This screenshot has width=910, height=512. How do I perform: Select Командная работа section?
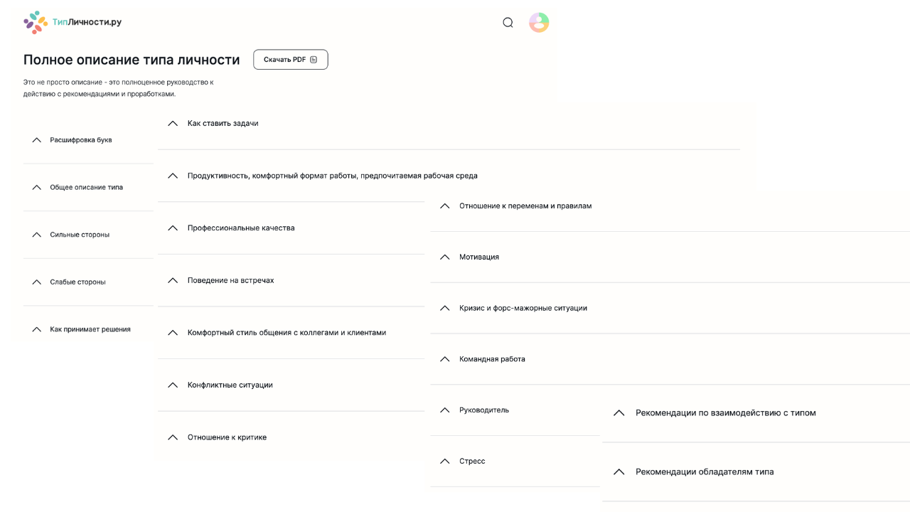tap(492, 360)
